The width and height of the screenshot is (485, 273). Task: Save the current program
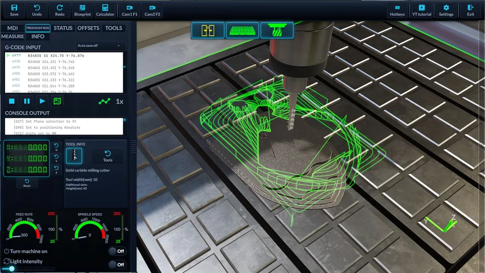(14, 10)
